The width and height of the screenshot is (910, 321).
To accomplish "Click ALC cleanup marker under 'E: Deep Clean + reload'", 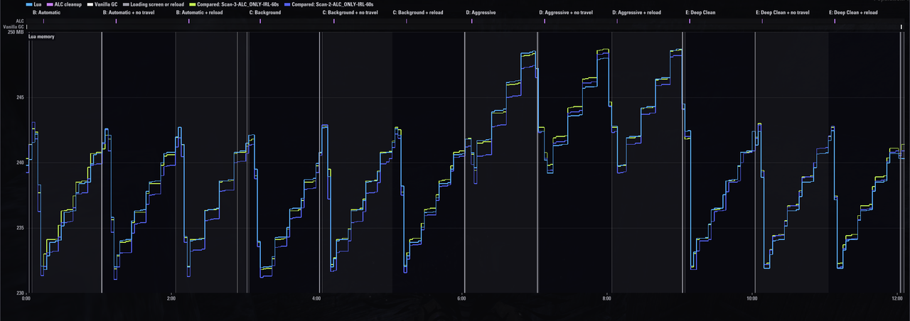I will (x=836, y=21).
